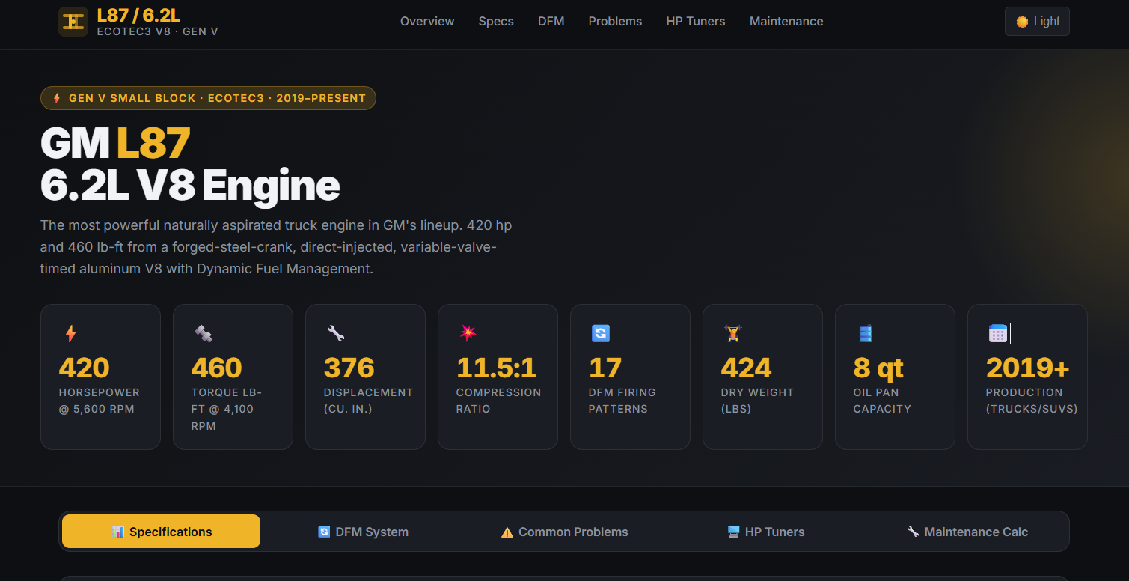Switch to HP Tuners tab
The image size is (1129, 581).
coord(765,532)
